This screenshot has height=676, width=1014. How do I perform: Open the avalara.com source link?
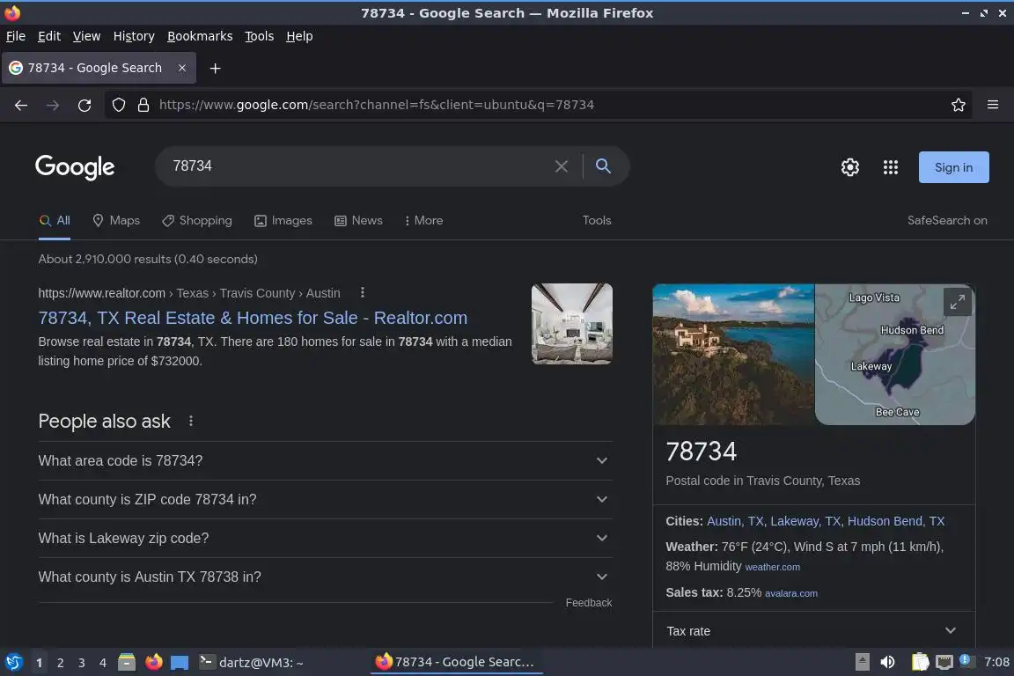tap(791, 594)
